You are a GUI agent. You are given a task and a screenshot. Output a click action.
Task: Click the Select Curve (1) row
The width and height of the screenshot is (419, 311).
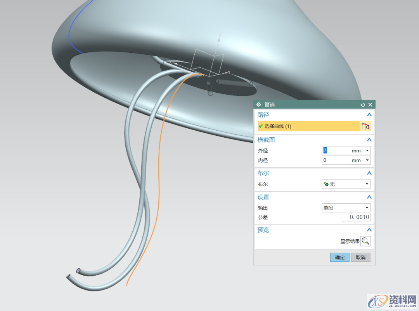tap(309, 126)
